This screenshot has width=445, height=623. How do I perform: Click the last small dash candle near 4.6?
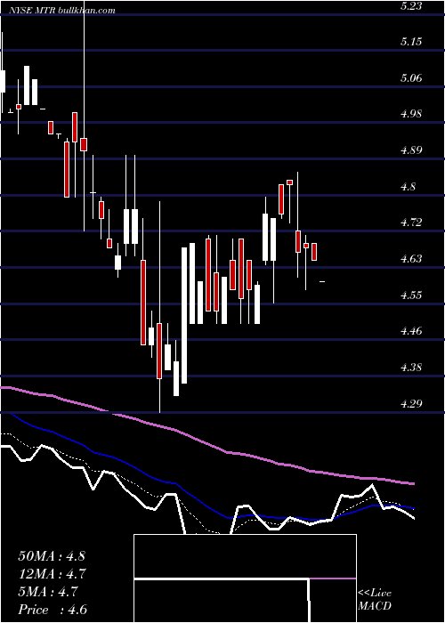click(x=322, y=282)
